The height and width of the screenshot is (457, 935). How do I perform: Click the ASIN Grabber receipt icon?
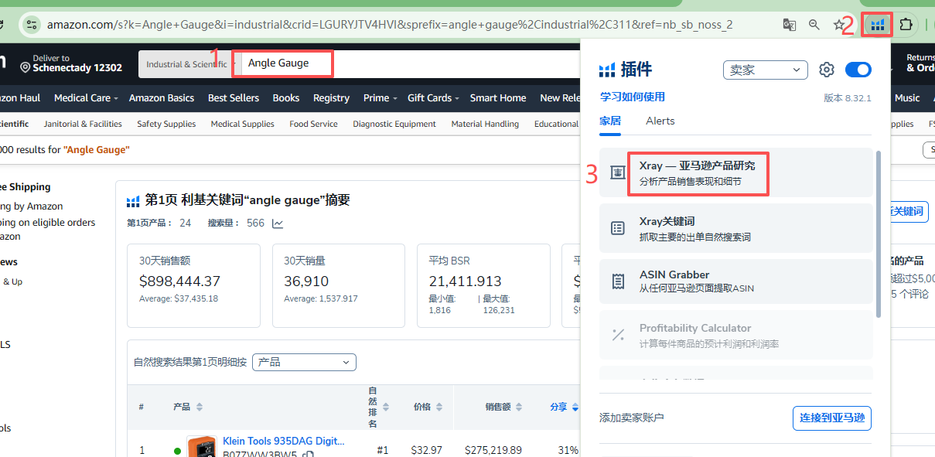coord(618,281)
